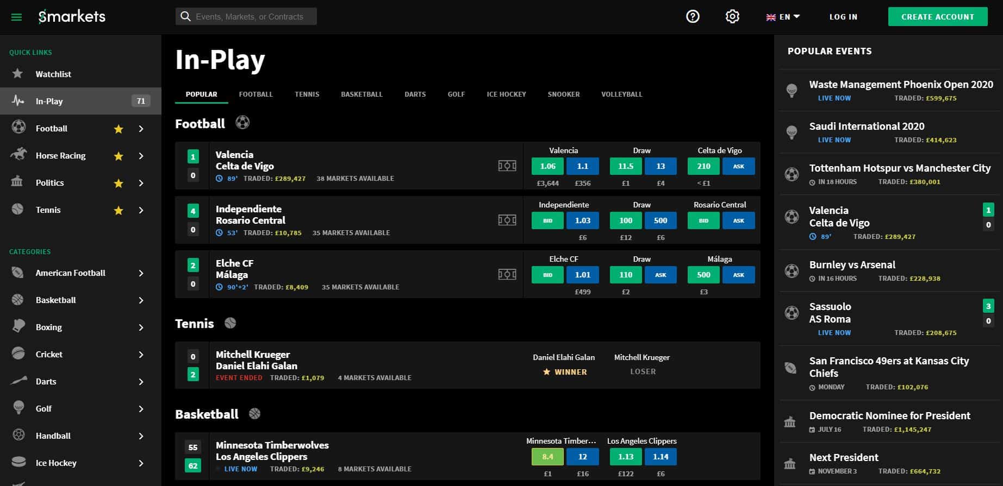Click the football icon beside Football heading
This screenshot has width=1003, height=486.
coord(242,123)
